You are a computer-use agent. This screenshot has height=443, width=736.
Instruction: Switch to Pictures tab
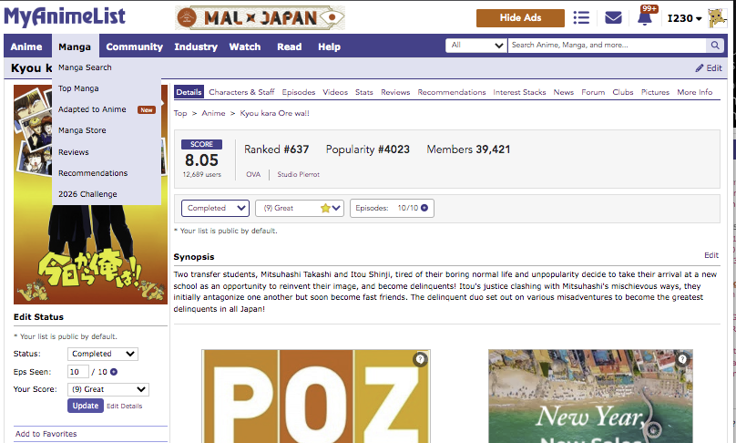click(655, 92)
